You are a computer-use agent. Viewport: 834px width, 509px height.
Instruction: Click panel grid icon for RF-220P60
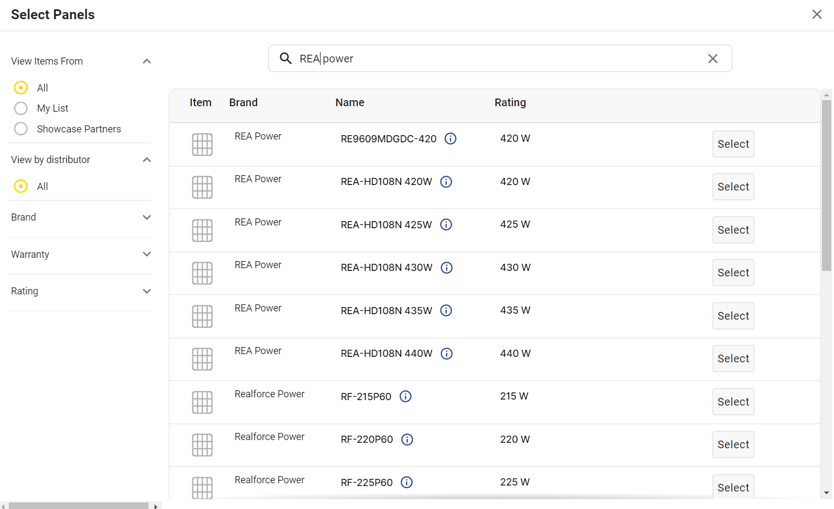click(202, 445)
